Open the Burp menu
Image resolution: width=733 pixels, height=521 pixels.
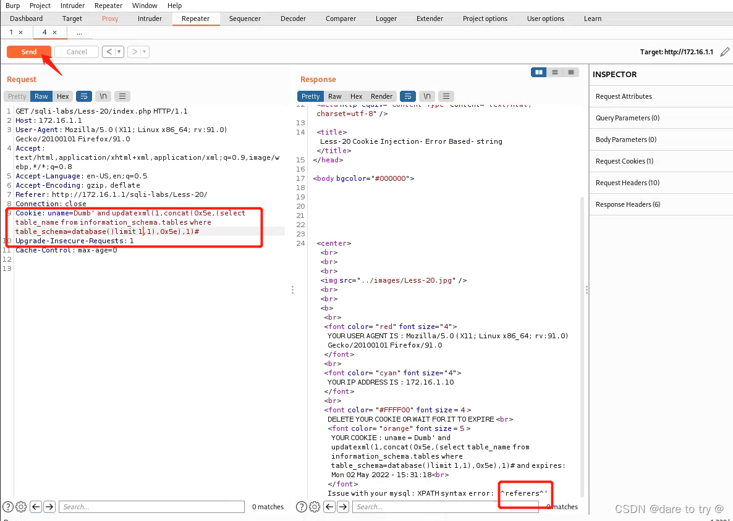pos(12,6)
